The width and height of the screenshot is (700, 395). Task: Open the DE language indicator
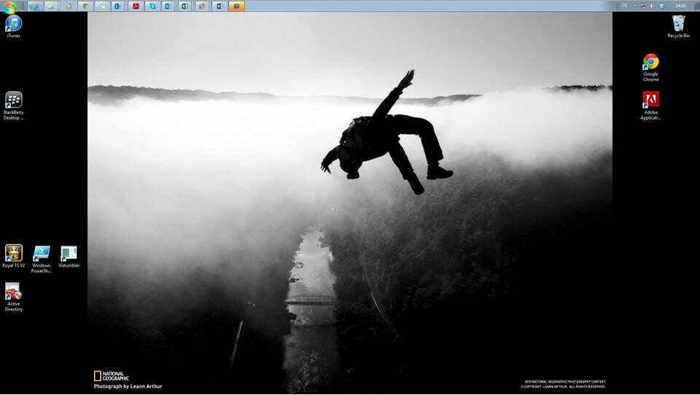point(625,6)
